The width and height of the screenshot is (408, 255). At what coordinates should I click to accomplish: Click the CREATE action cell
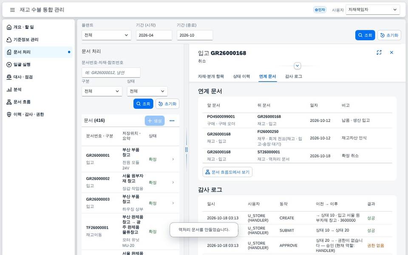[x=287, y=218]
